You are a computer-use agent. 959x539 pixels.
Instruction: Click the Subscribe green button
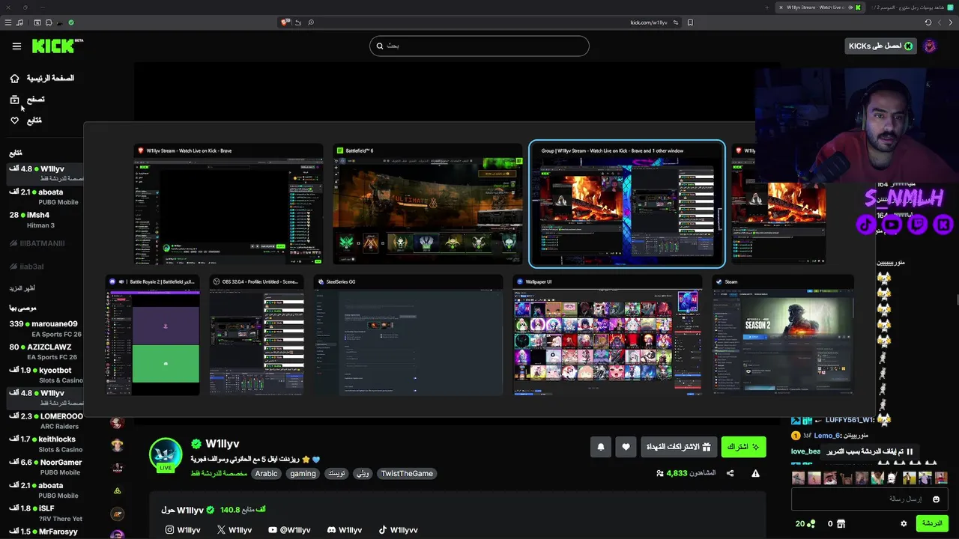743,447
